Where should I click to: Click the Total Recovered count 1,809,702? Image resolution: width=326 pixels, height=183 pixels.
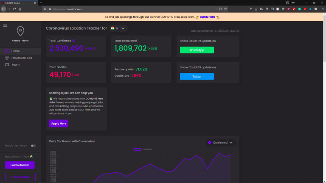click(x=130, y=48)
